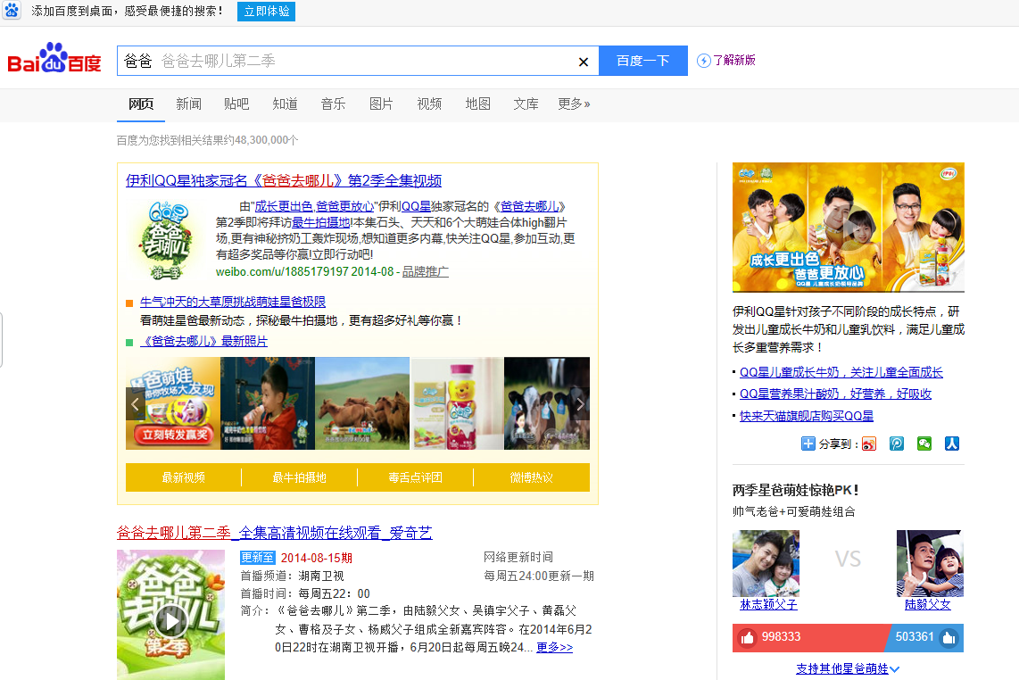Click the left edge sidebar handle
This screenshot has height=680, width=1019.
pyautogui.click(x=2, y=340)
